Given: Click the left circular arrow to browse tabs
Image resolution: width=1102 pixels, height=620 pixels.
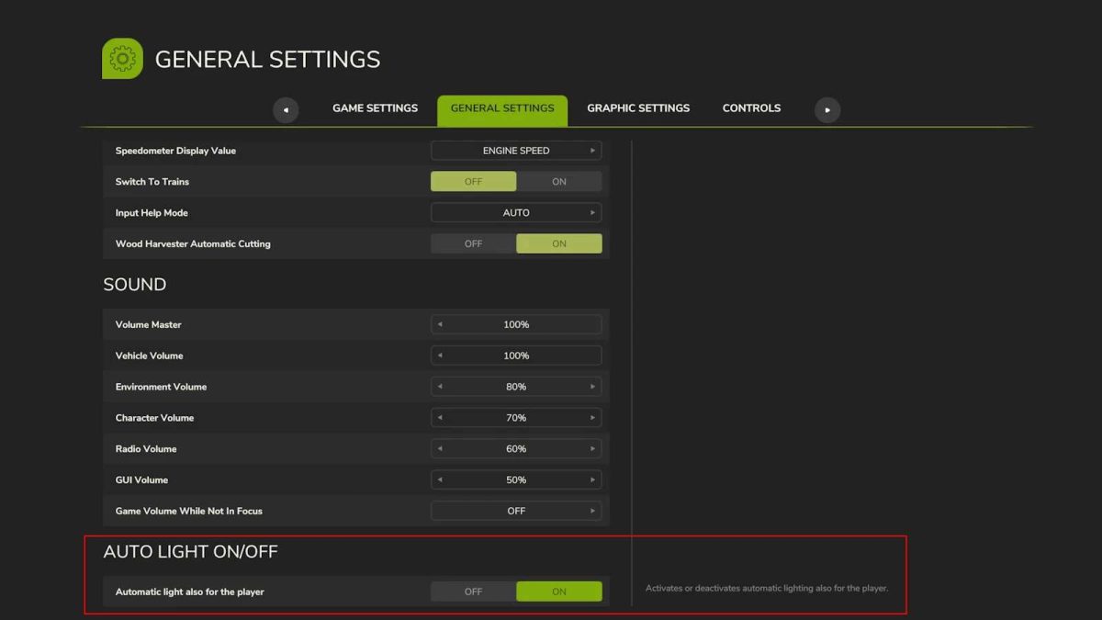Looking at the screenshot, I should pyautogui.click(x=286, y=109).
